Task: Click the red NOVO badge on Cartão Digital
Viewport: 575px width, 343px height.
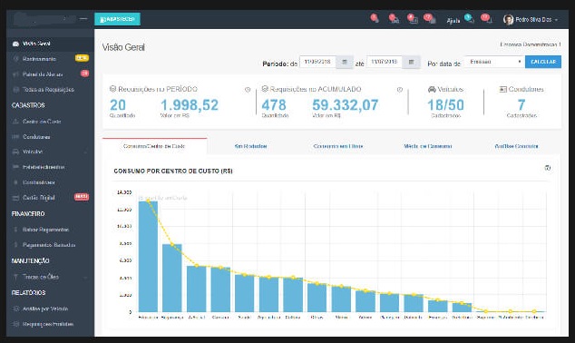Action: pyautogui.click(x=82, y=197)
